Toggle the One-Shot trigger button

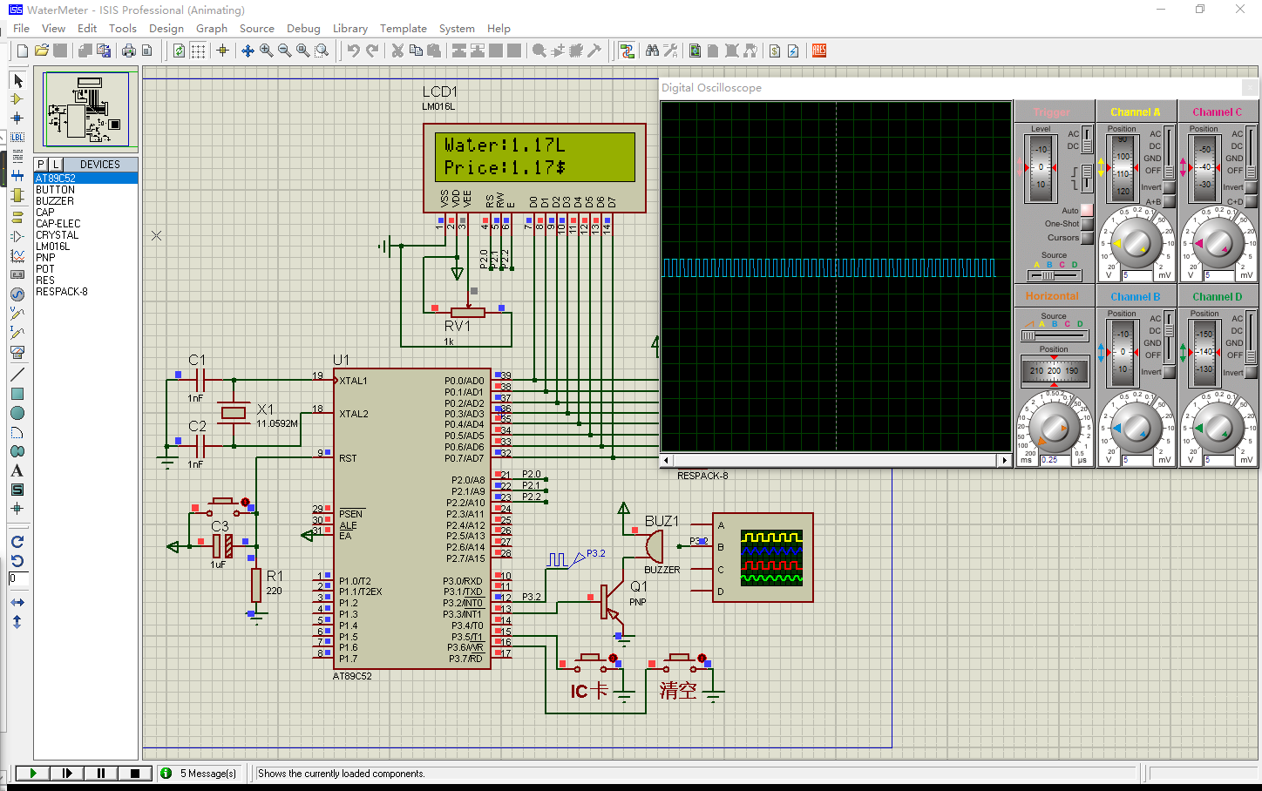pos(1087,224)
